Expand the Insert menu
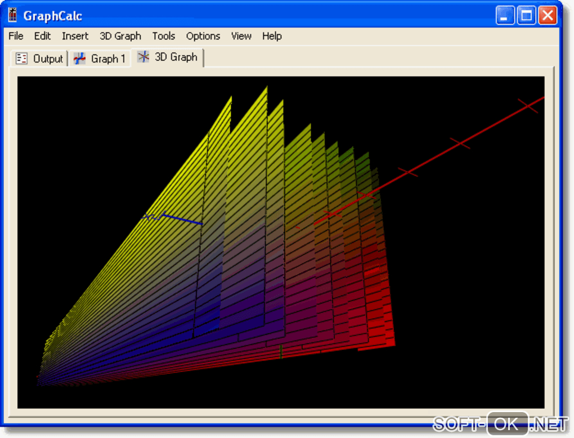574x438 pixels. pyautogui.click(x=75, y=36)
